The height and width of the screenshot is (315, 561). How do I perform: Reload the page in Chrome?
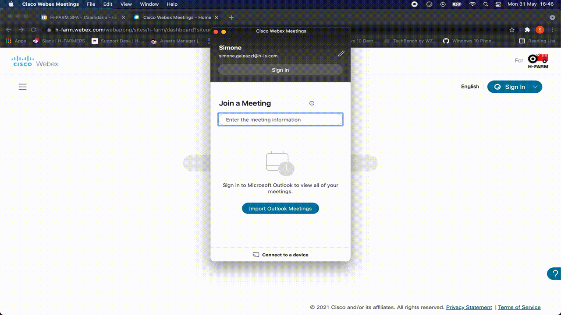[x=33, y=30]
